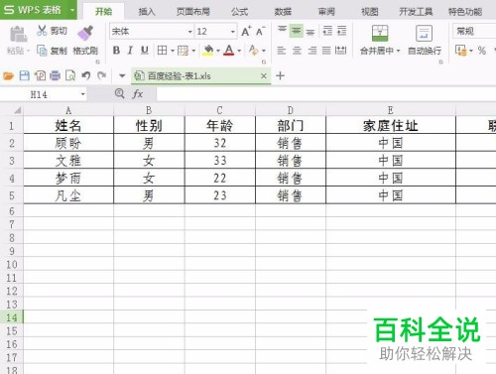Viewport: 496px width, 374px height.
Task: Undo the last action
Action: (x=86, y=76)
